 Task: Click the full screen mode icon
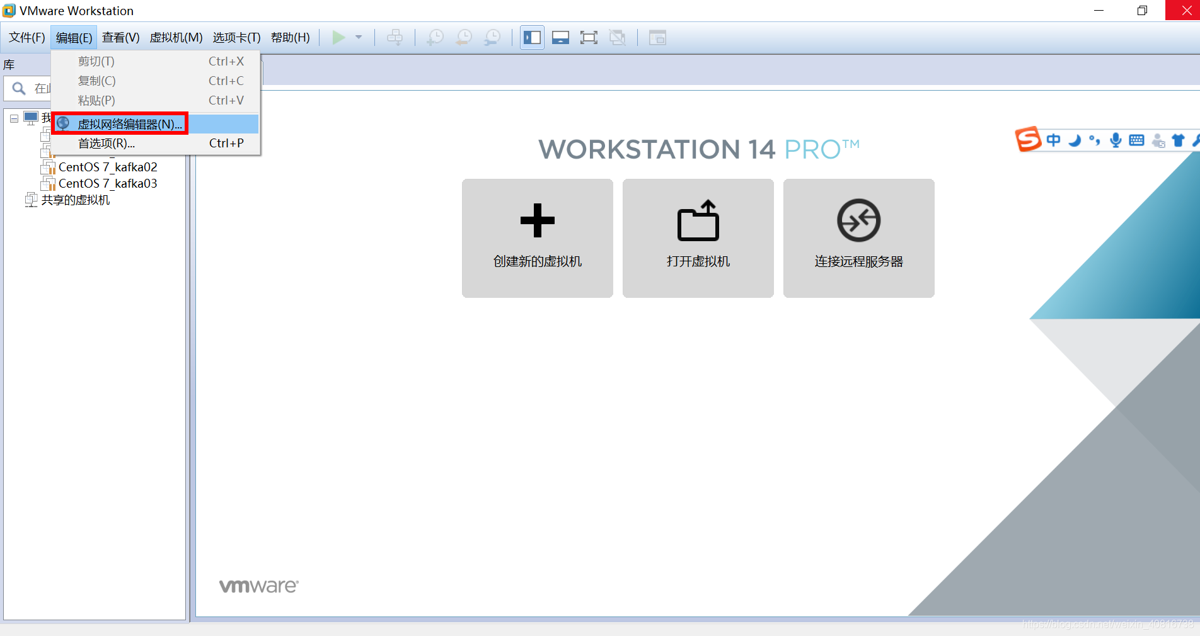(x=589, y=38)
